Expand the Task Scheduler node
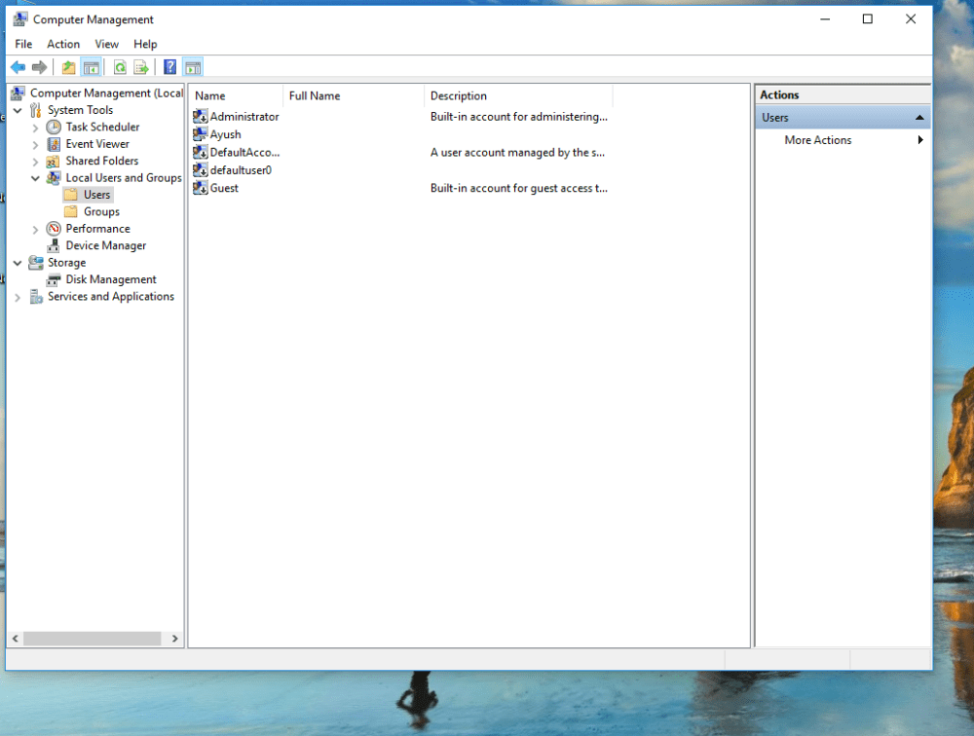The height and width of the screenshot is (736, 974). pyautogui.click(x=36, y=128)
